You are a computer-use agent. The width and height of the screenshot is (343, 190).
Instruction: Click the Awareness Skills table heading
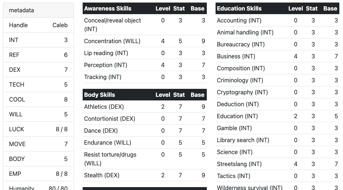click(x=108, y=8)
